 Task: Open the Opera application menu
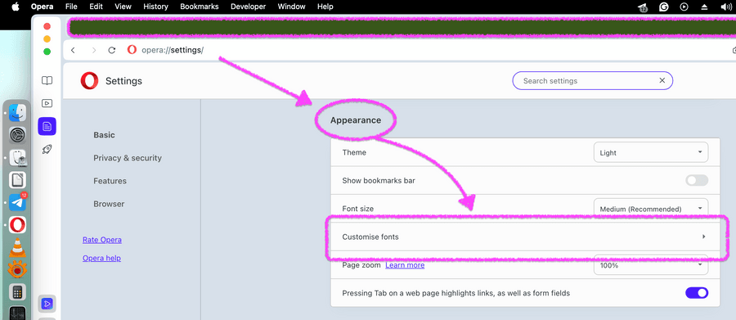pos(42,7)
